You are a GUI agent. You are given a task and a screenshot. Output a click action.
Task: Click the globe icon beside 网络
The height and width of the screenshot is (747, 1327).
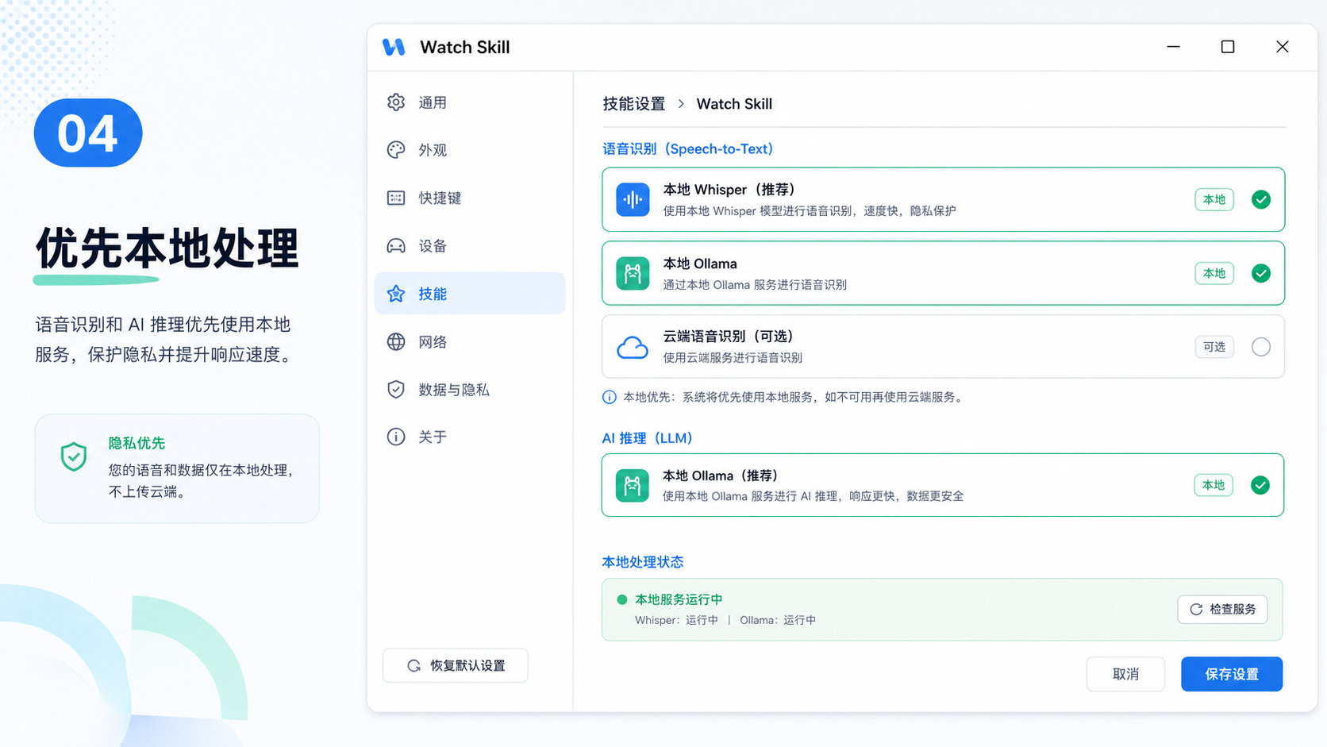coord(396,342)
